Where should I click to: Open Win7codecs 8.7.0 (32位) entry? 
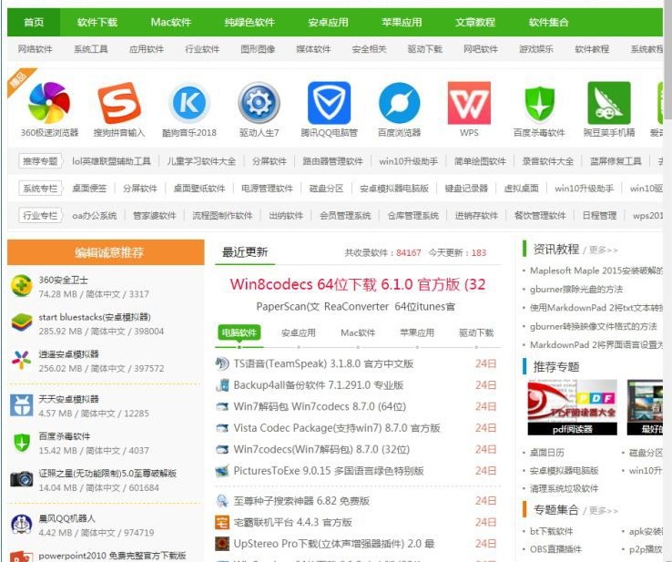click(x=321, y=449)
